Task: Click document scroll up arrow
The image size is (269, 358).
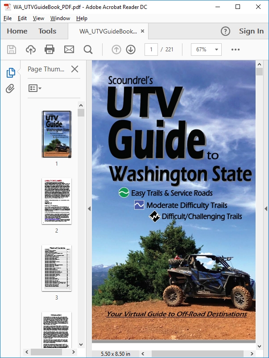Action: pyautogui.click(x=260, y=64)
